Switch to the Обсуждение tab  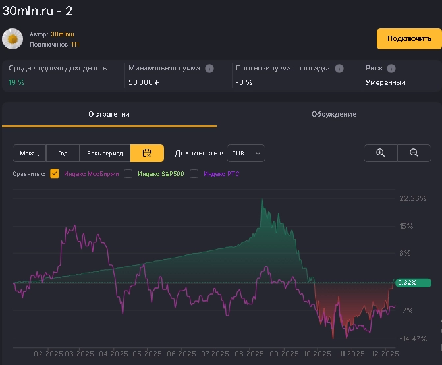coord(334,114)
